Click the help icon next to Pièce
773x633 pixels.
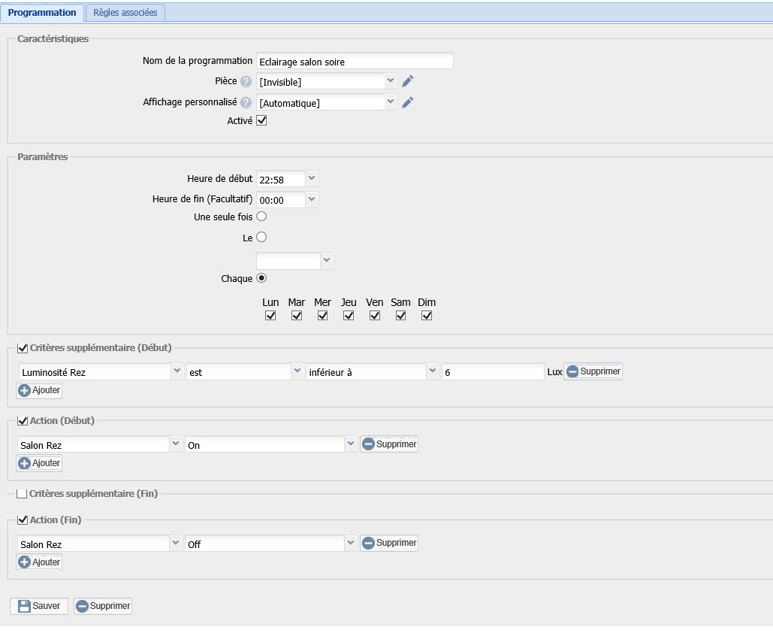pos(246,81)
